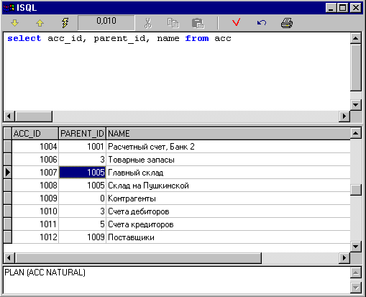Select row indicator for ACC_ID 1012
Screen dimensions: 366x297
8,237
